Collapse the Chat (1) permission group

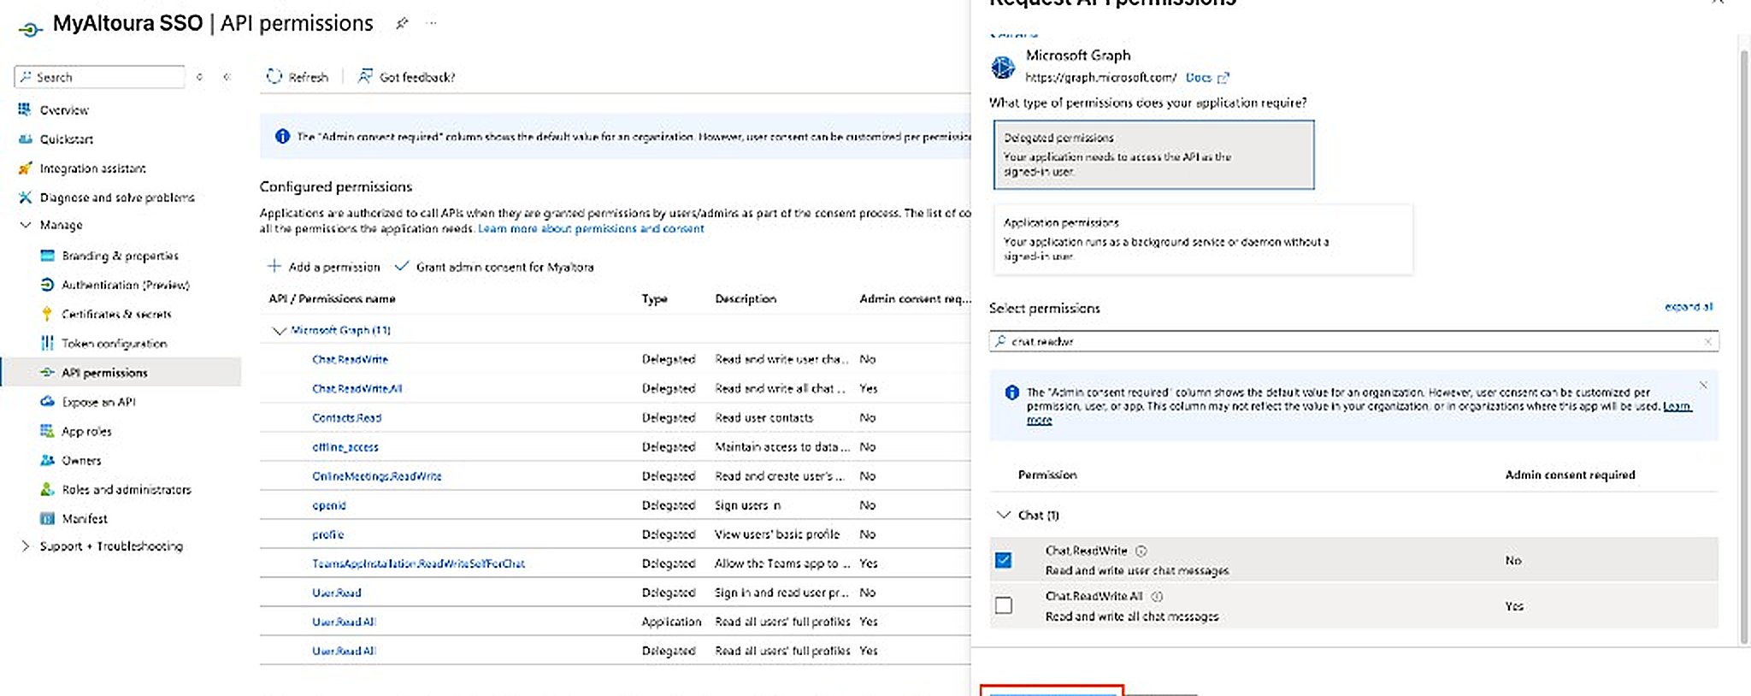pos(1004,515)
